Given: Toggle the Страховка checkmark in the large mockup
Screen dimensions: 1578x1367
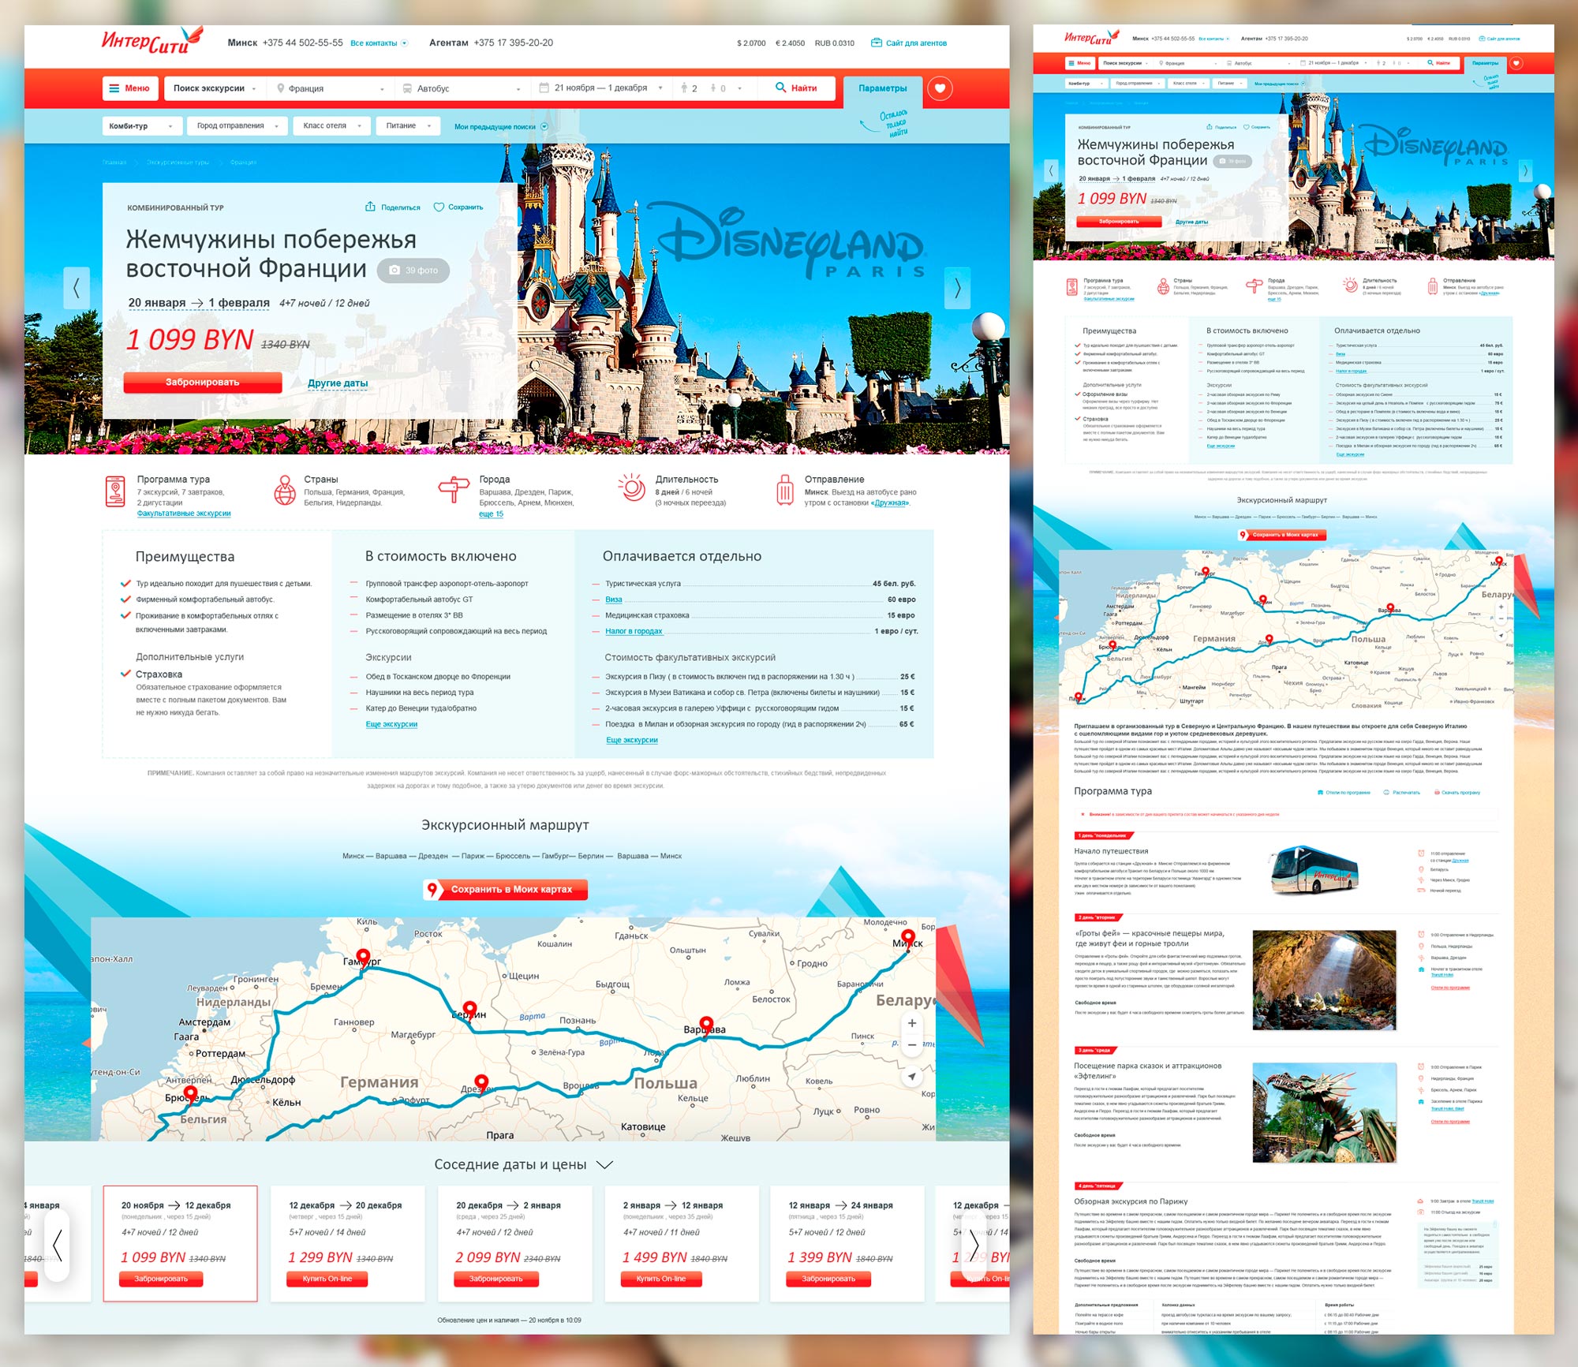Looking at the screenshot, I should point(125,674).
